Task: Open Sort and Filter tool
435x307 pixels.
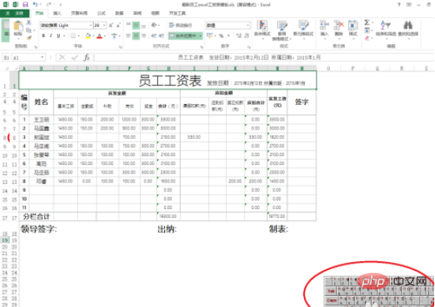Action: pos(386,28)
